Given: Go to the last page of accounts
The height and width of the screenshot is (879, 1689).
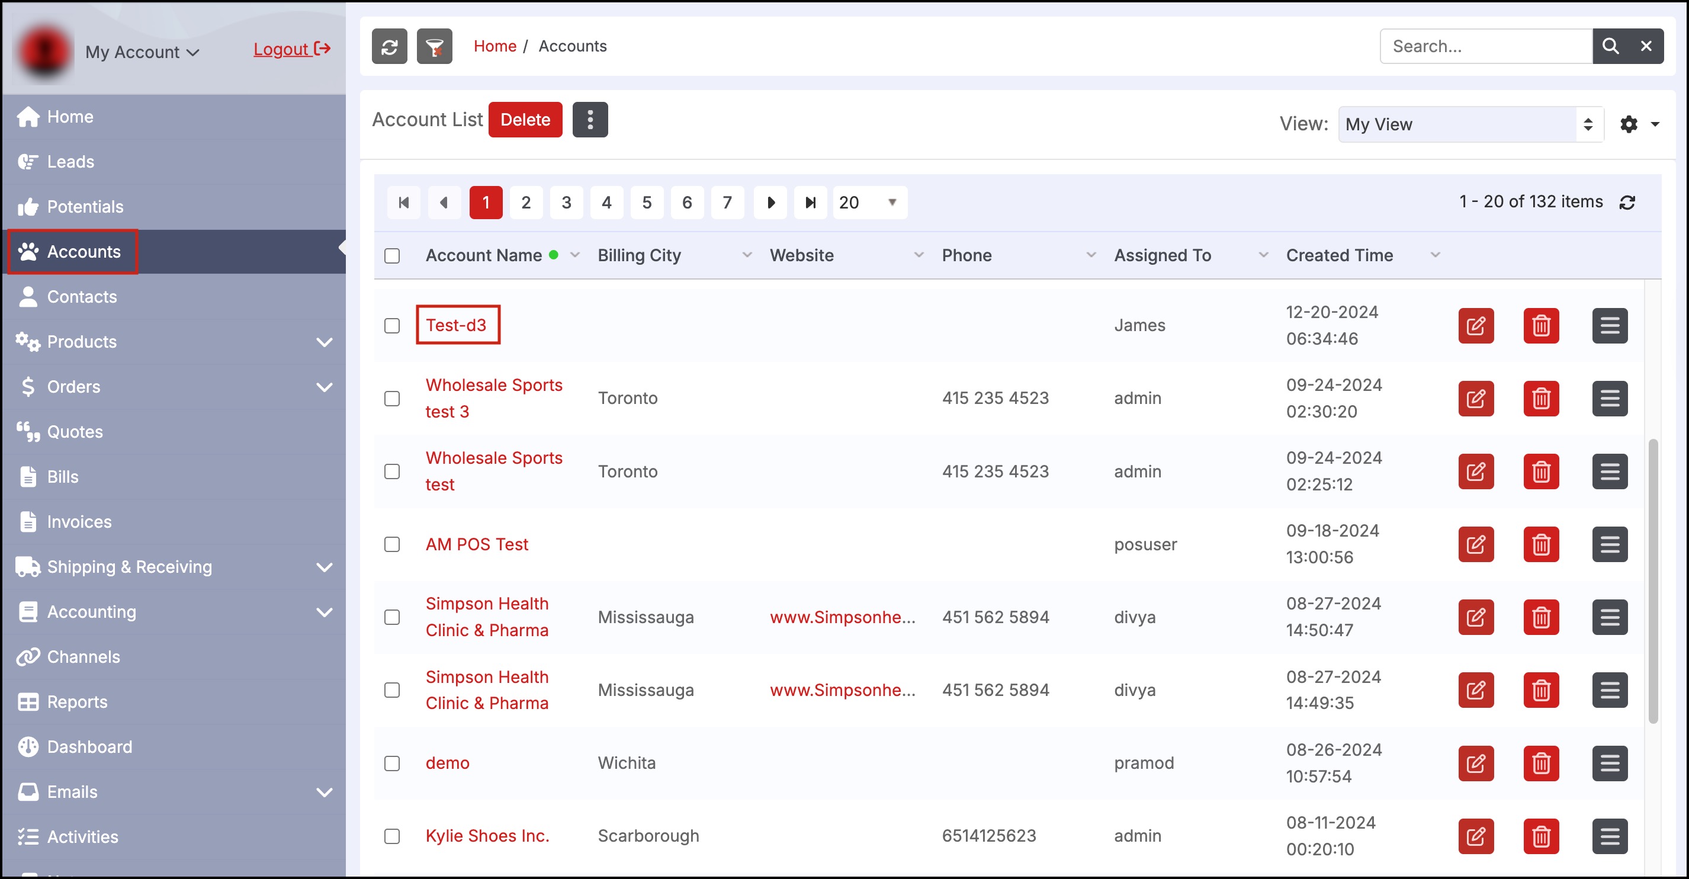Looking at the screenshot, I should click(x=810, y=203).
